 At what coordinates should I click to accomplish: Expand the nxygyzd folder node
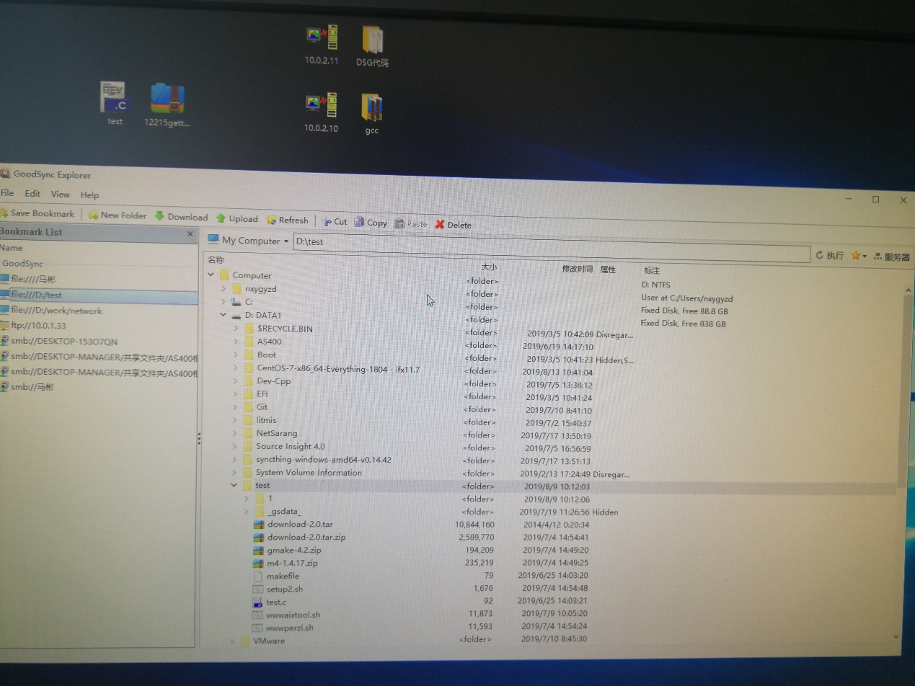pyautogui.click(x=224, y=288)
